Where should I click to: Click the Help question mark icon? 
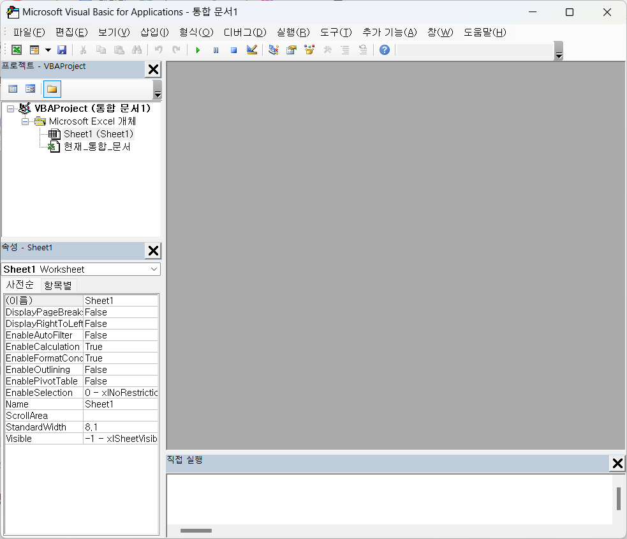(x=384, y=50)
